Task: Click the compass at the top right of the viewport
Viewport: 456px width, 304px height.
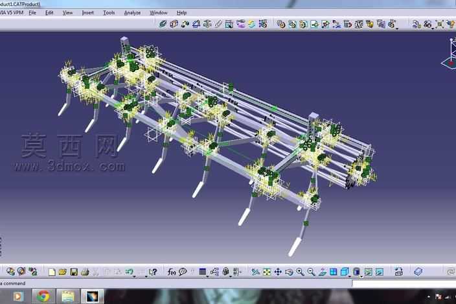Action: coord(450,53)
